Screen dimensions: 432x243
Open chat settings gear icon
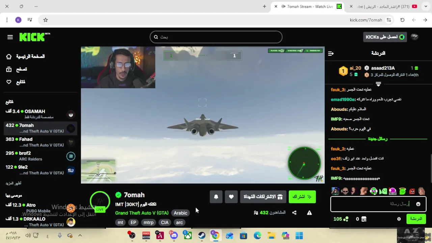point(399,219)
